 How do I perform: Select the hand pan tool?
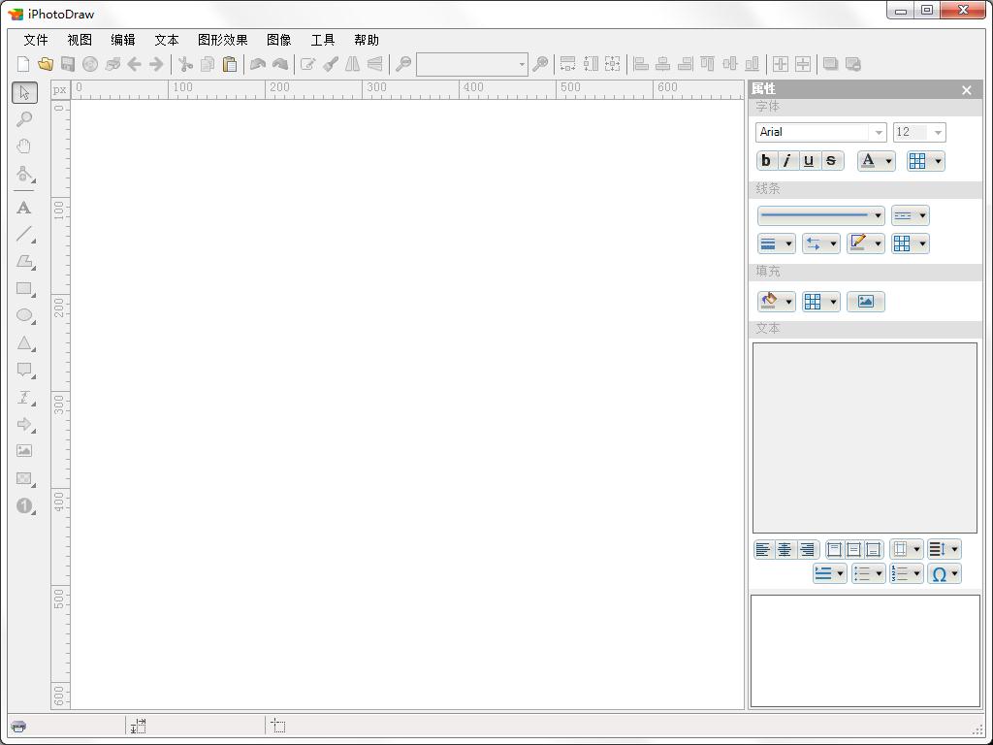(x=24, y=146)
